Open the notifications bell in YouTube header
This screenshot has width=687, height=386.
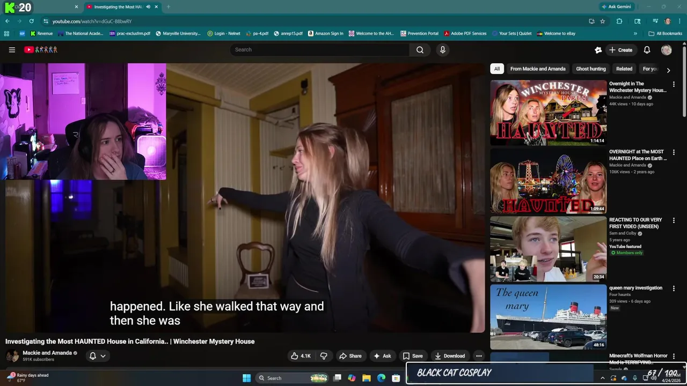pyautogui.click(x=647, y=50)
